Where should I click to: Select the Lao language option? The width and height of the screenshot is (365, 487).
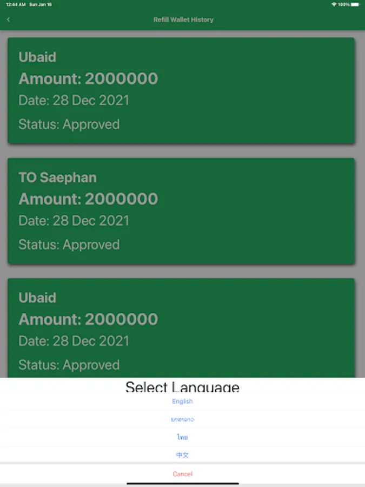pos(183,419)
